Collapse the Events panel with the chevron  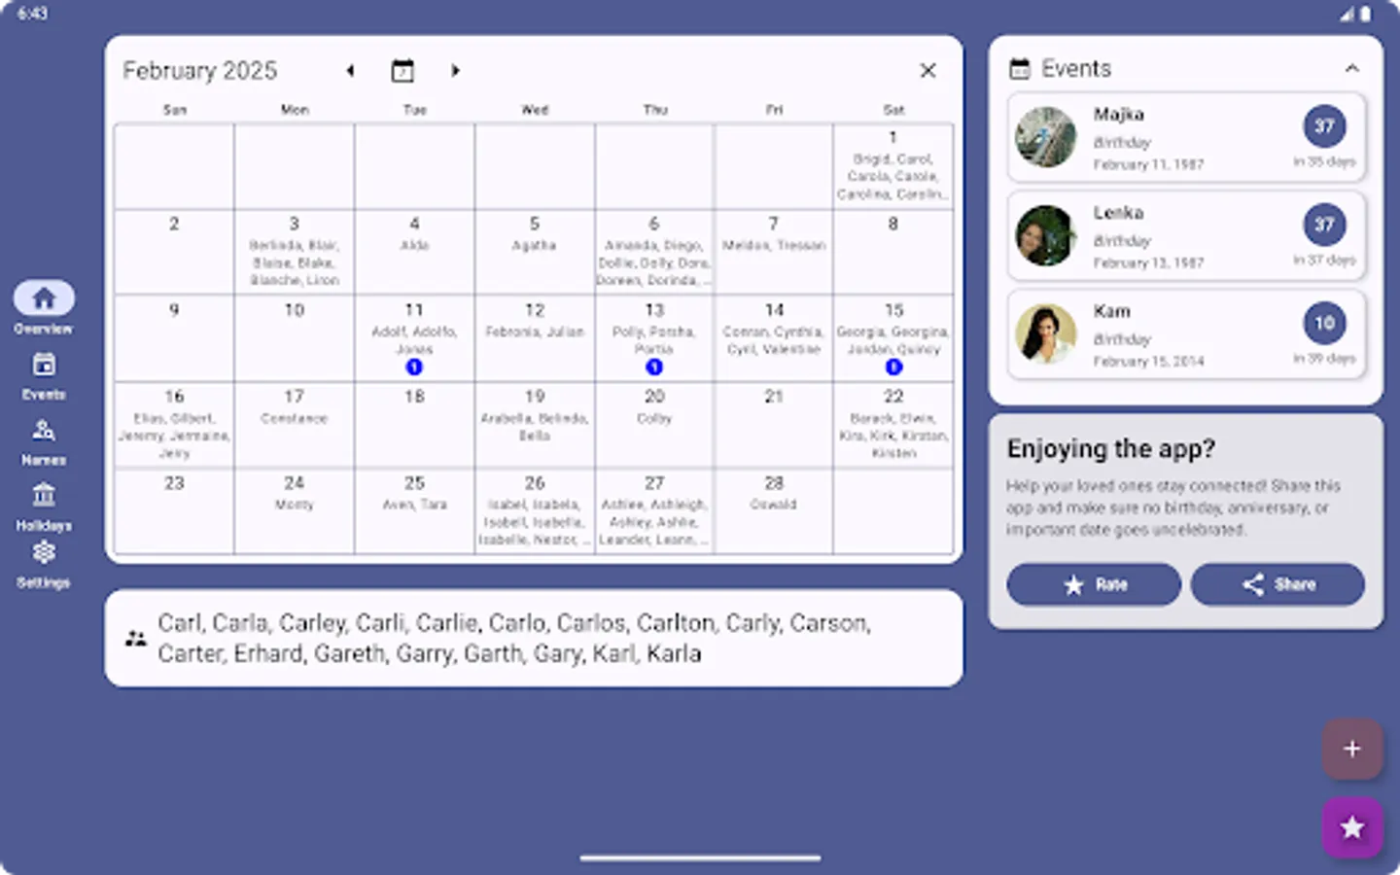point(1352,68)
